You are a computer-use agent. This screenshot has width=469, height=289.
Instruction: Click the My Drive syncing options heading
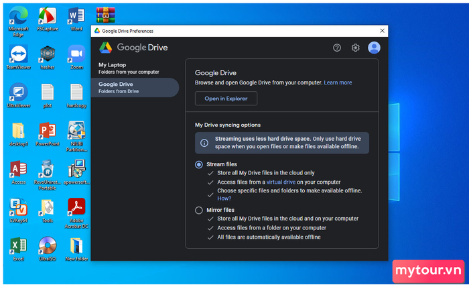(228, 125)
